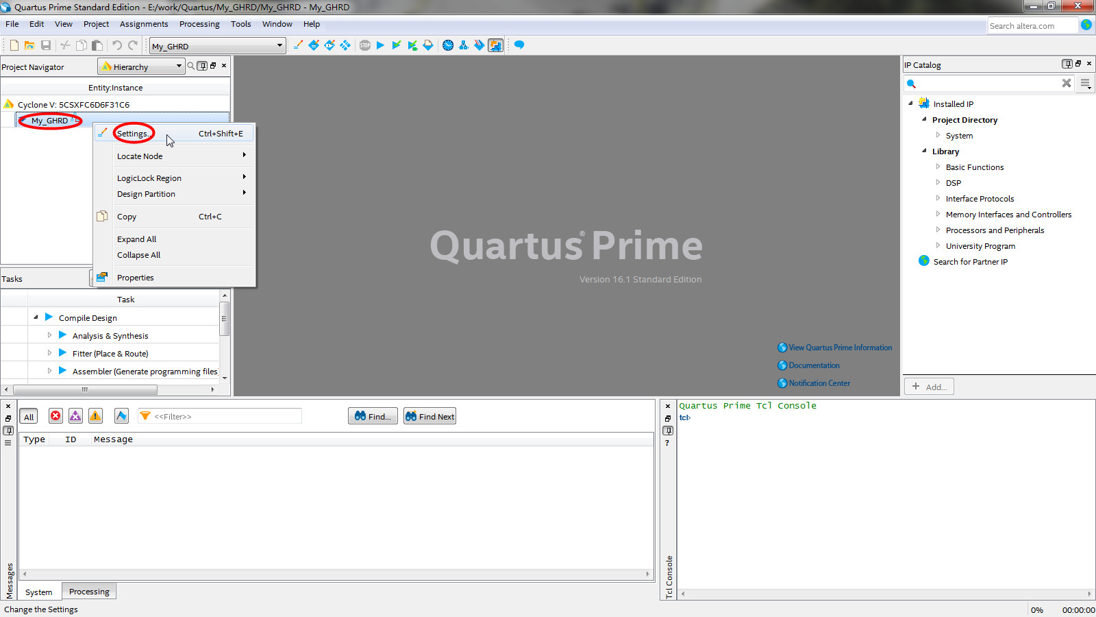Open Settings via the pencil toolbar icon

tap(298, 45)
